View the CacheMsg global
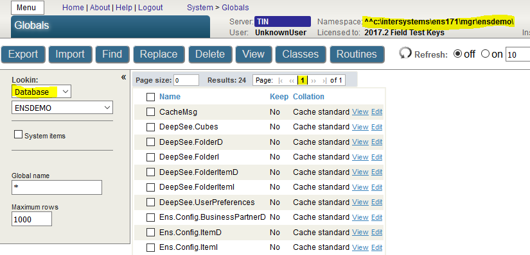The image size is (530, 255). coord(360,112)
